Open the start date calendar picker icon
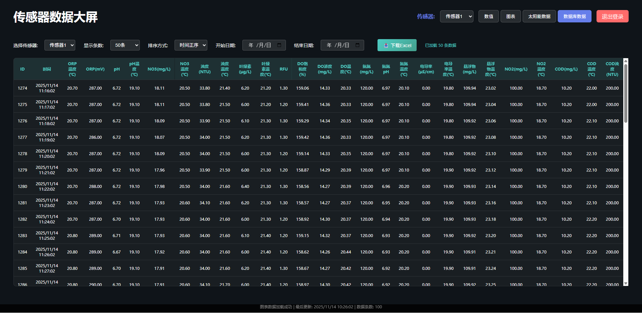Screen dimensions: 642x313 [279, 45]
